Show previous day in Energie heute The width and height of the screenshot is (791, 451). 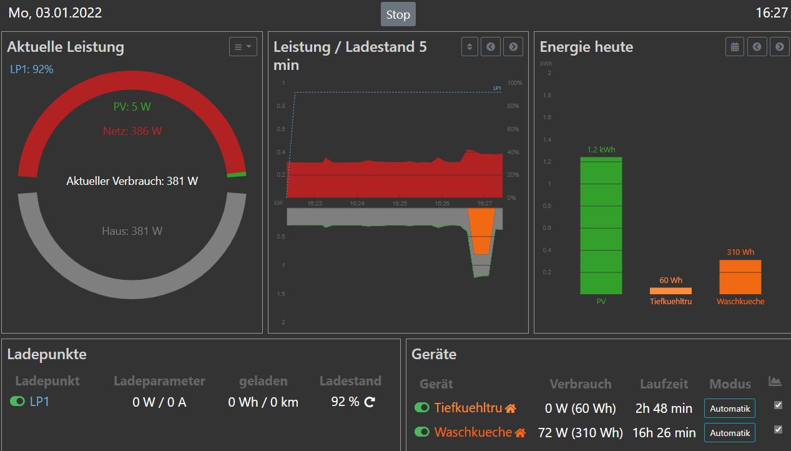tap(757, 47)
